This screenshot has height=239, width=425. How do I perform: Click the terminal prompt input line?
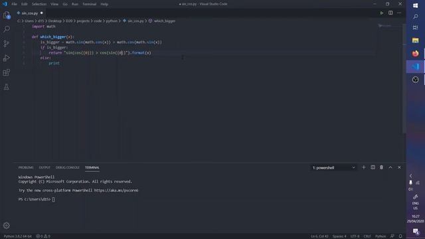tap(37, 199)
